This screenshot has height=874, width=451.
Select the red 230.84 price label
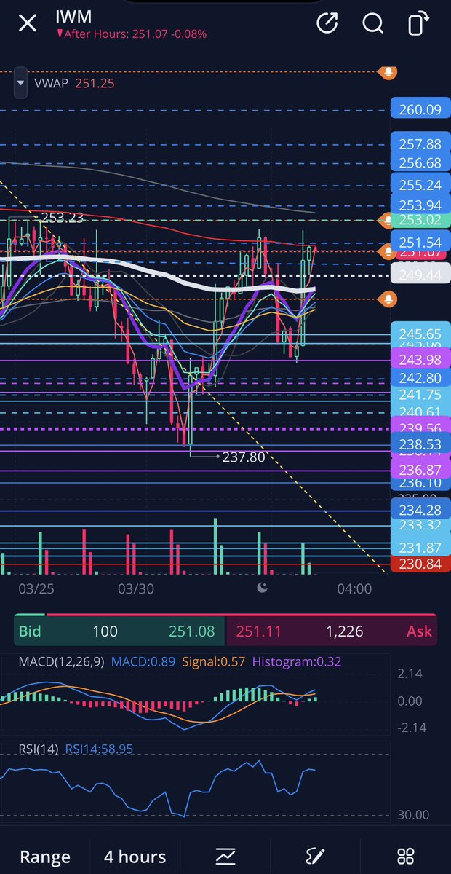pos(420,564)
